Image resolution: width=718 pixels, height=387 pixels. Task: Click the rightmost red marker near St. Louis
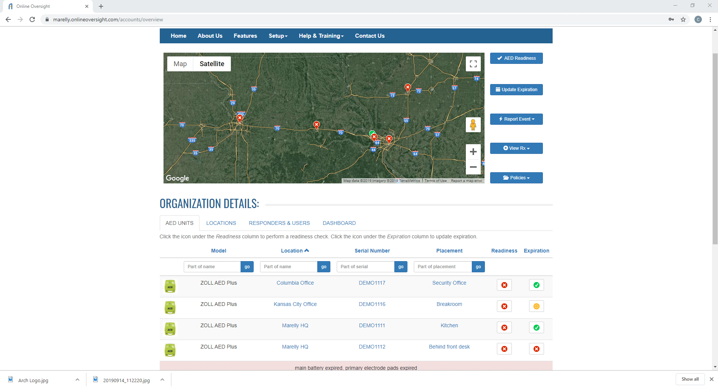click(x=389, y=139)
